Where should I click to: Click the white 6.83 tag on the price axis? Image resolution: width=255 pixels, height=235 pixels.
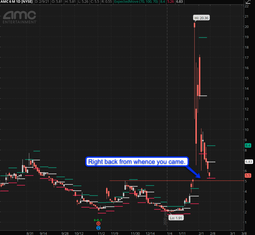(249, 162)
